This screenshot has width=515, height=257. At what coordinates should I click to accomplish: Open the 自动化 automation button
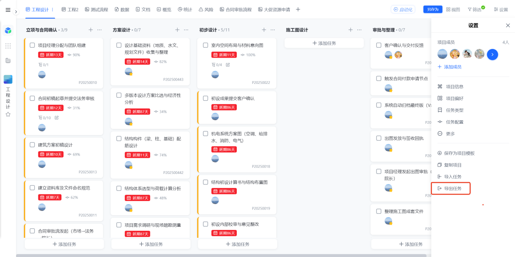click(403, 9)
